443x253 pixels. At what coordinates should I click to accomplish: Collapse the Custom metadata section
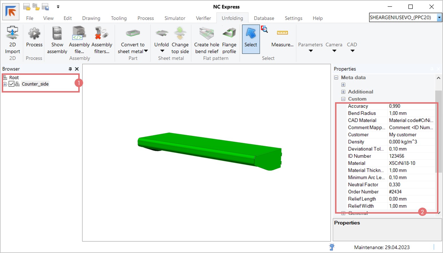pyautogui.click(x=343, y=99)
